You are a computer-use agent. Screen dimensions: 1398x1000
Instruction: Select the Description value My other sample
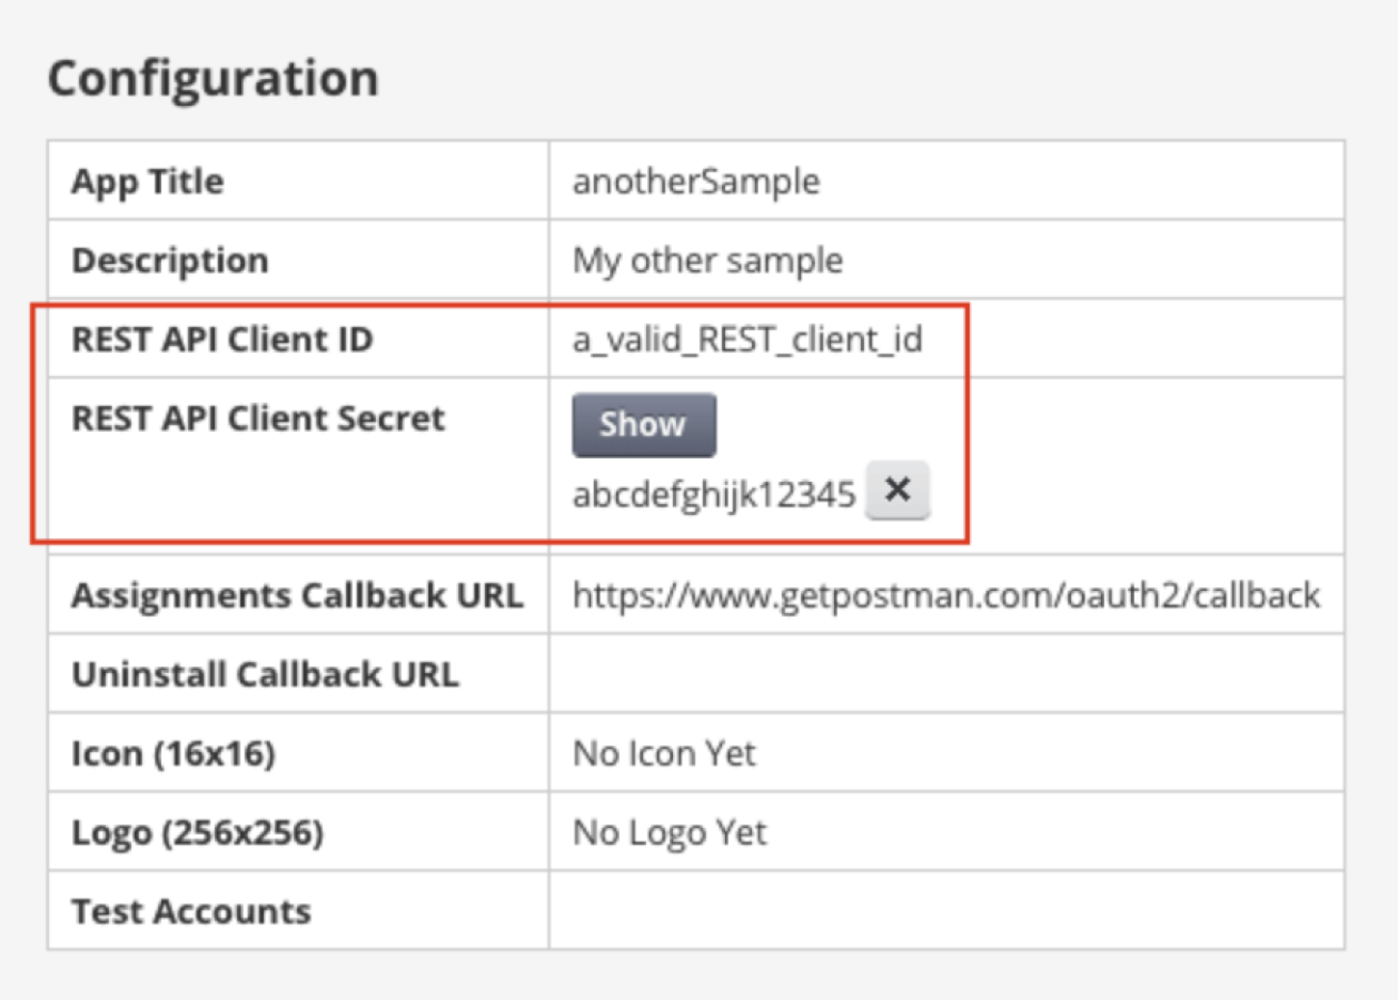[707, 260]
